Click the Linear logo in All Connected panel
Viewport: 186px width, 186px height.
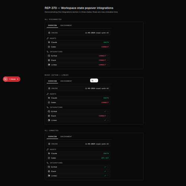click(x=49, y=176)
